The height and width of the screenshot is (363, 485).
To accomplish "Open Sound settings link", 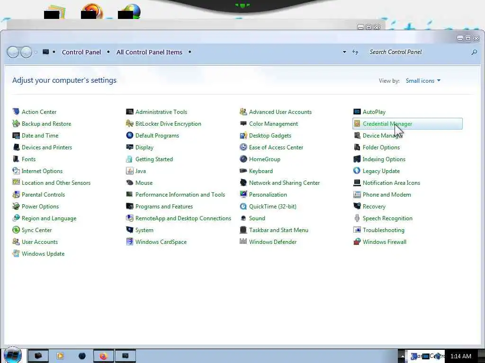I will [257, 218].
